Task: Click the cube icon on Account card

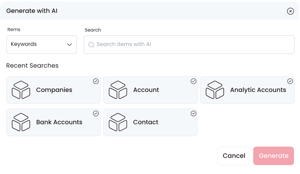Action: pos(118,90)
